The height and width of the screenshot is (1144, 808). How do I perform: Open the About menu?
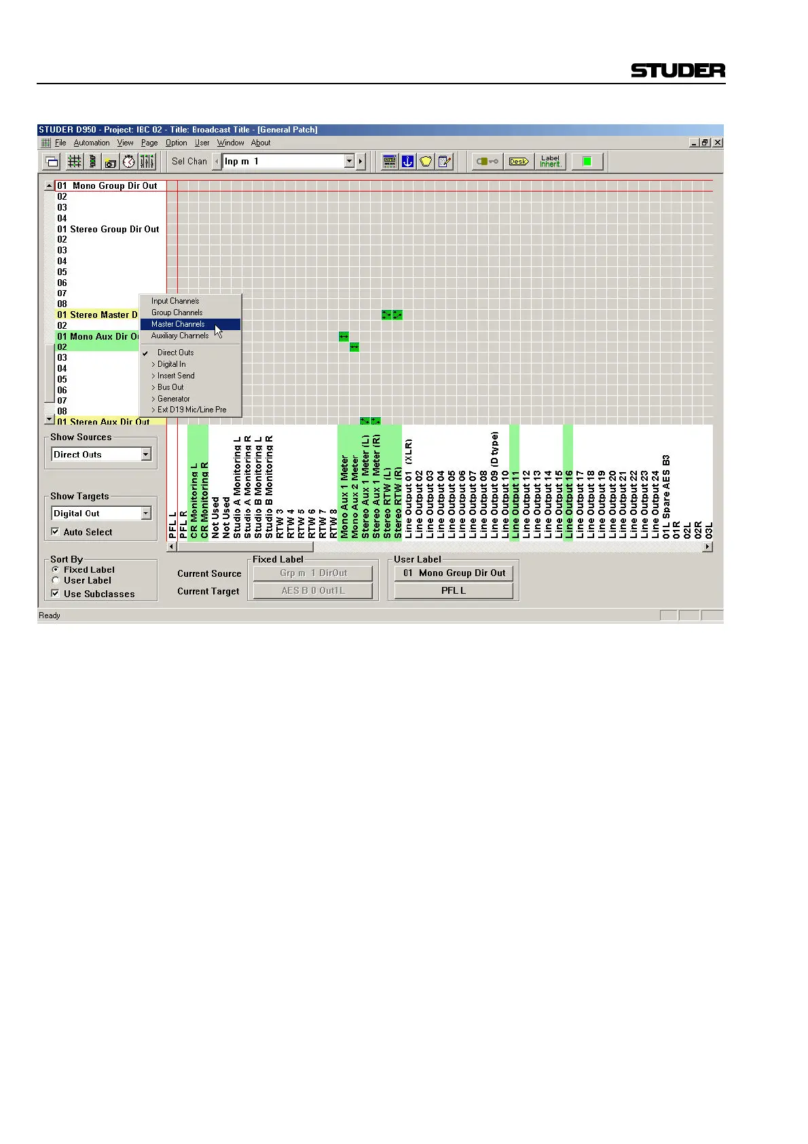tap(261, 143)
